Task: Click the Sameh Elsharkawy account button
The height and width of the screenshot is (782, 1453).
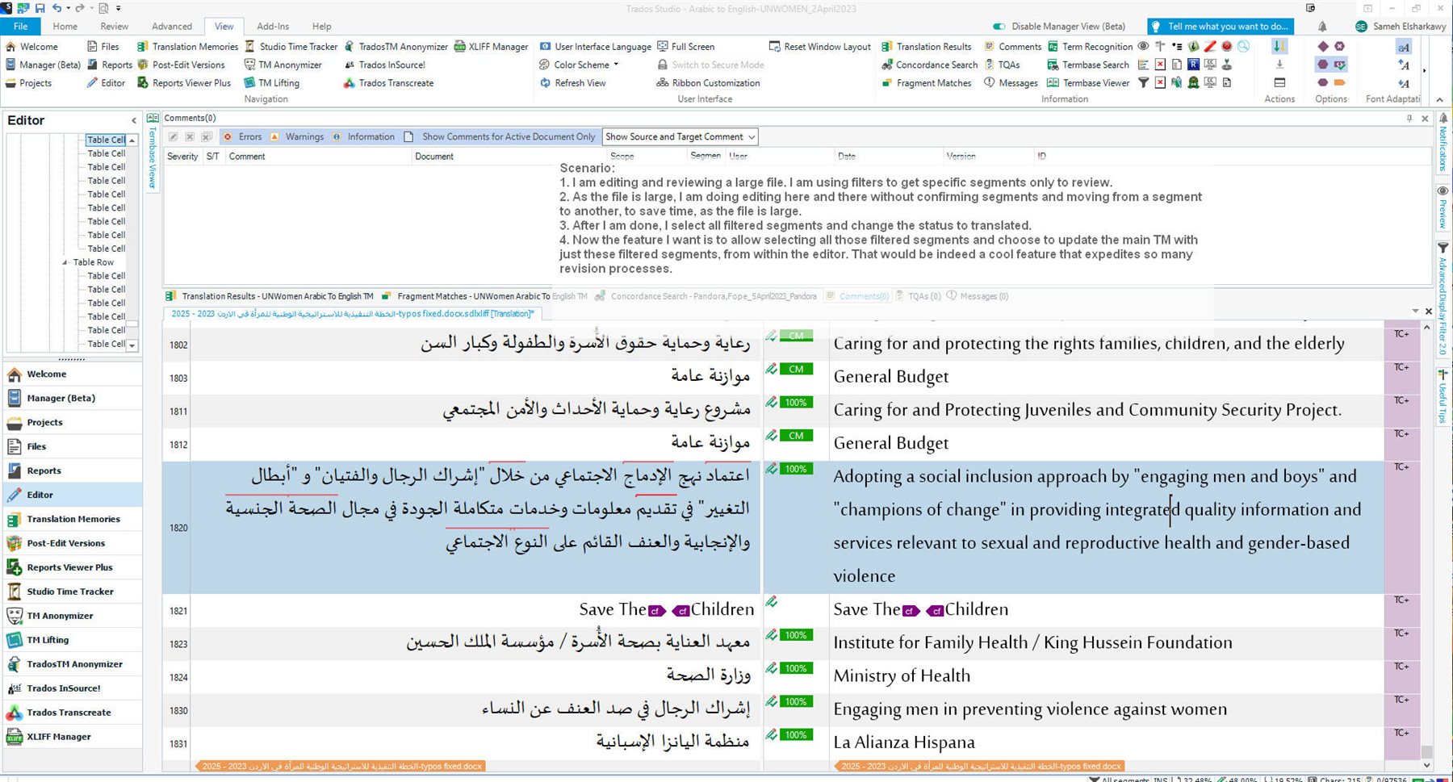Action: coord(1401,27)
